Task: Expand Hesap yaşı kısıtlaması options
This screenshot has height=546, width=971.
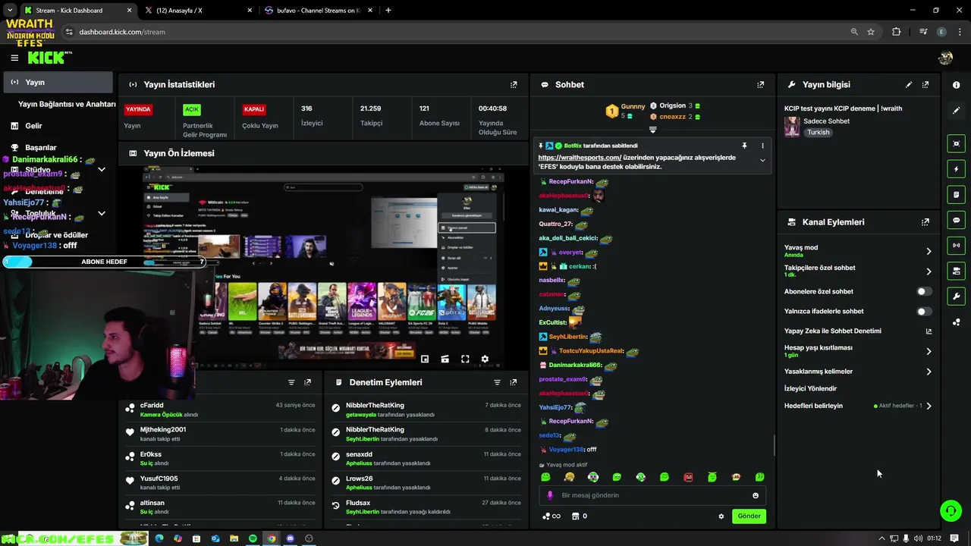Action: (x=929, y=351)
